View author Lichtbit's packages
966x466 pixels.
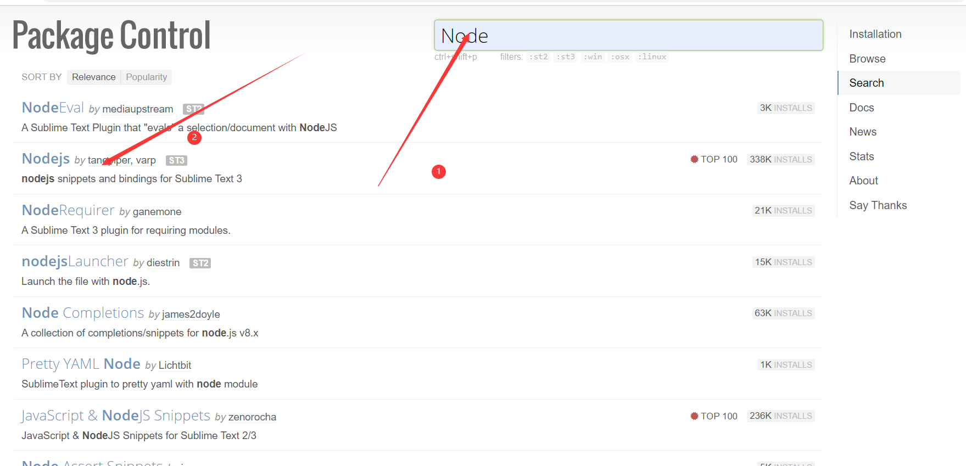(x=175, y=366)
